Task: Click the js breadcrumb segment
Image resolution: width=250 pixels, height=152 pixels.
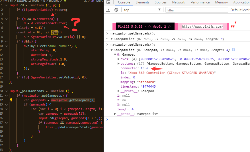Action: (44, 1)
